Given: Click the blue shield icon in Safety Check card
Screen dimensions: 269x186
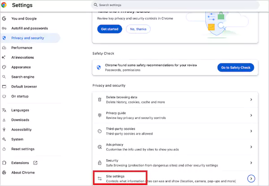Looking at the screenshot, I should [99, 68].
